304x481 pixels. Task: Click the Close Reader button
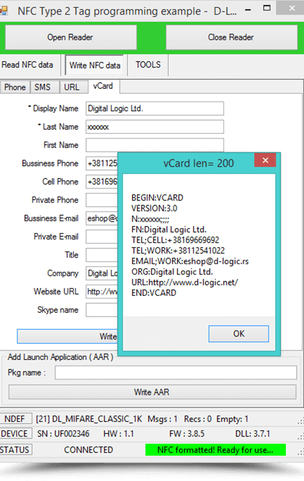coord(232,37)
